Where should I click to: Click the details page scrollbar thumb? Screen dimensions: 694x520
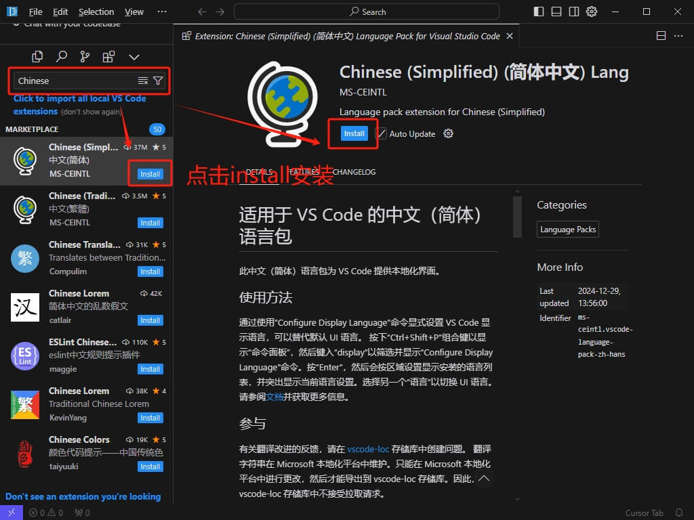tap(517, 217)
